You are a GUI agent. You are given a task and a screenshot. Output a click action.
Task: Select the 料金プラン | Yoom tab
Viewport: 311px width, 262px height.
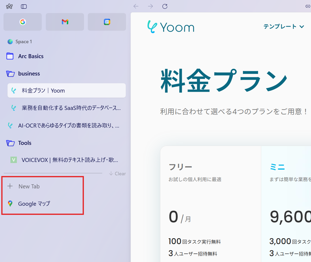click(66, 90)
